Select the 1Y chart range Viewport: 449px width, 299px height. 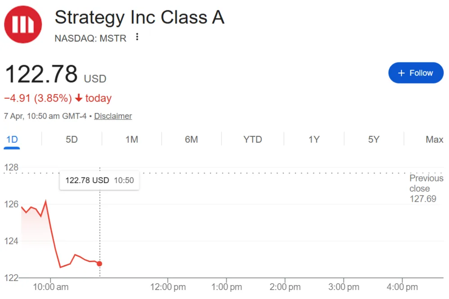point(313,140)
